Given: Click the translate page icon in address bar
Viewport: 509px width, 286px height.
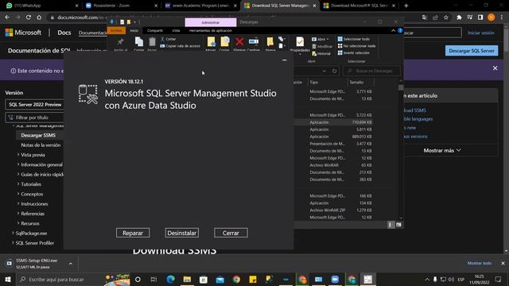Looking at the screenshot, I should click(425, 17).
